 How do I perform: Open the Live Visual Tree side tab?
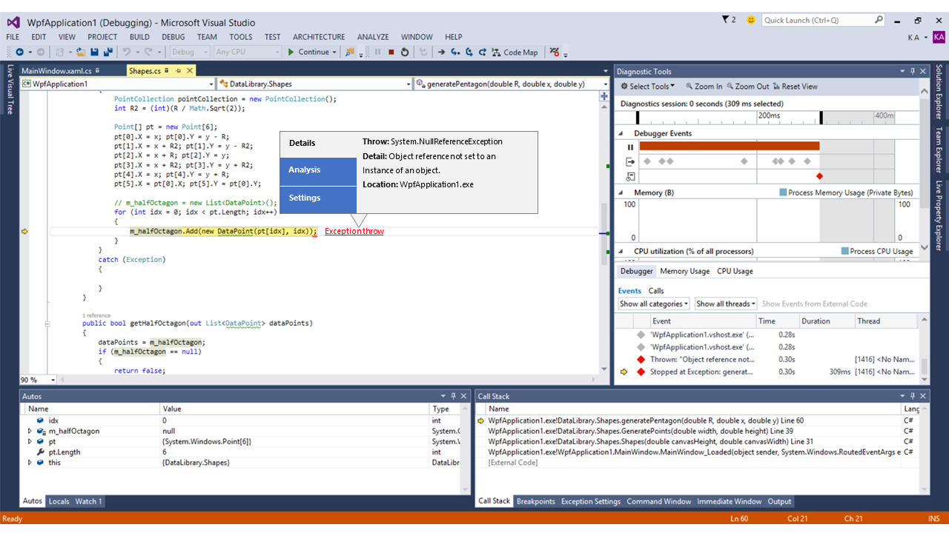[x=10, y=89]
